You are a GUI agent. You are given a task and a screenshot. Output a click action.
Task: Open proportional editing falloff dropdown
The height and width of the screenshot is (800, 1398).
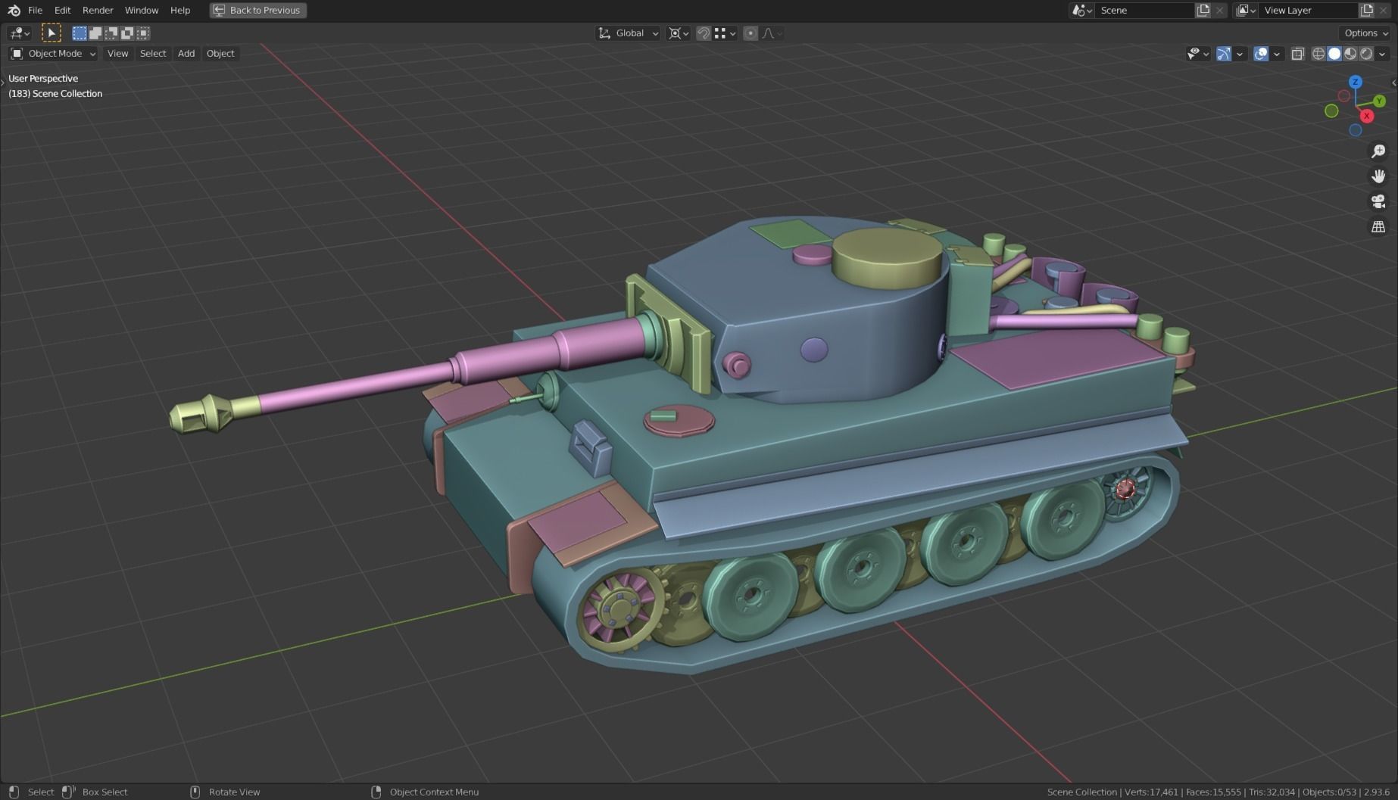[772, 33]
